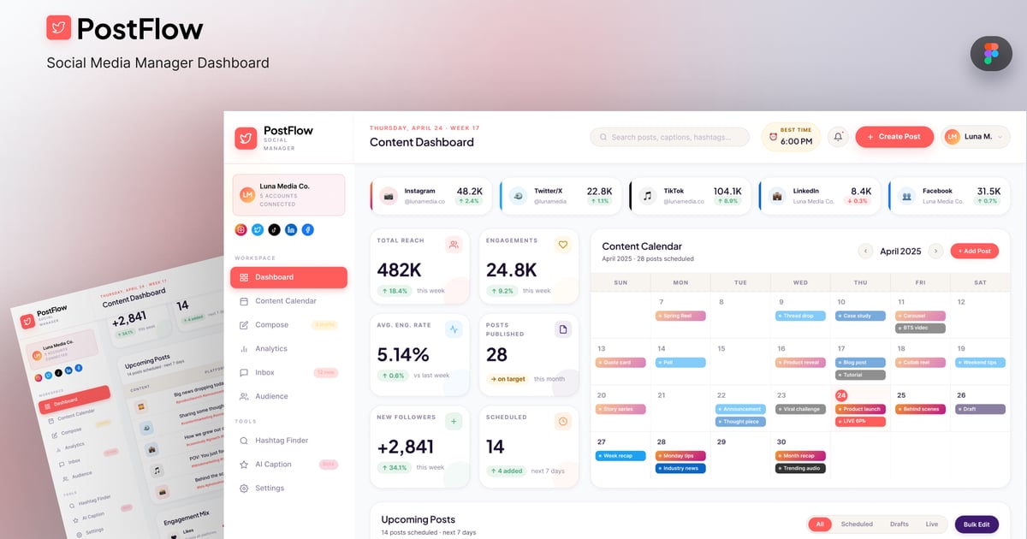Open the Announcement event on April 22
1027x539 pixels.
click(x=741, y=409)
